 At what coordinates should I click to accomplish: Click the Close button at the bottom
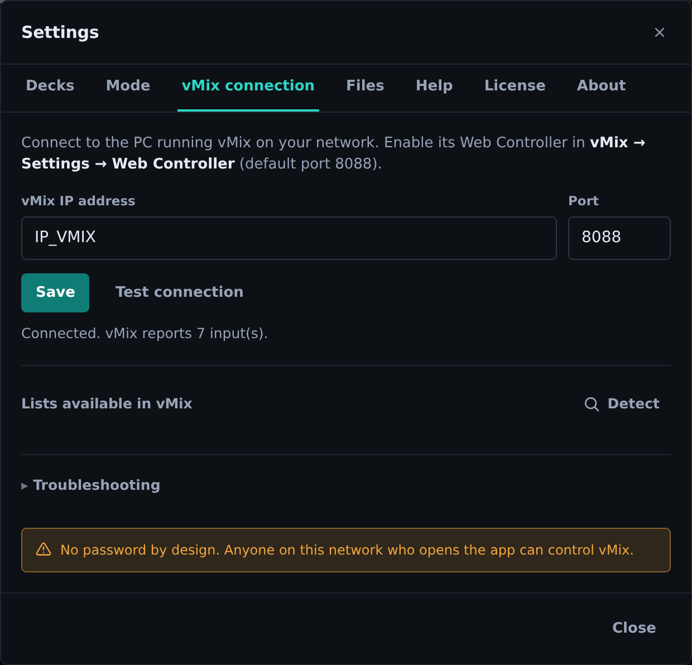(x=634, y=628)
